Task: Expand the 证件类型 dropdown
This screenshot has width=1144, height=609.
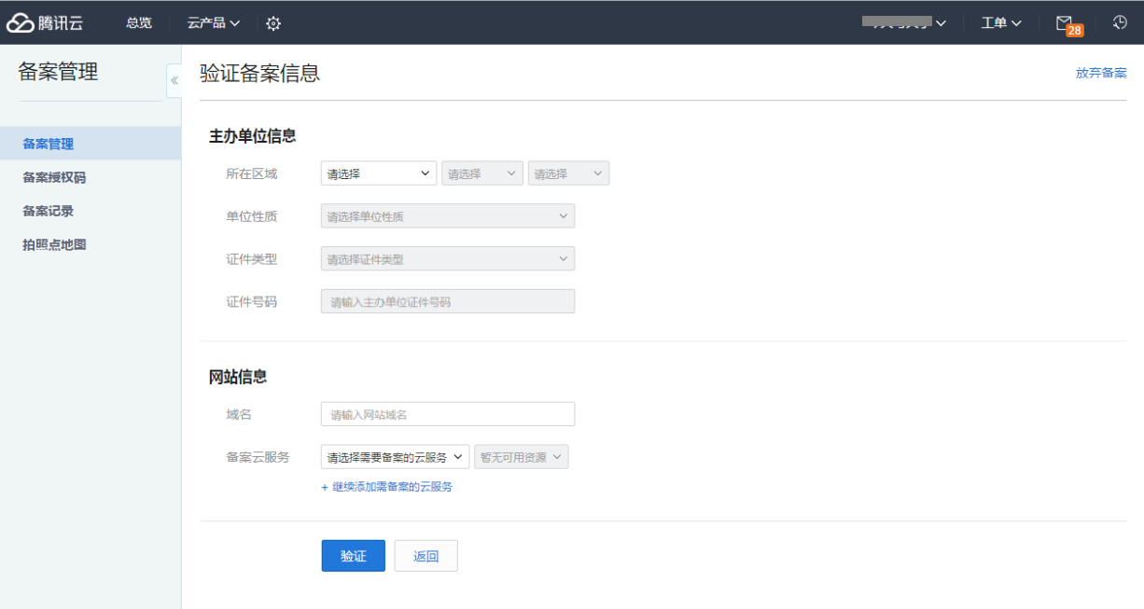Action: click(x=447, y=259)
